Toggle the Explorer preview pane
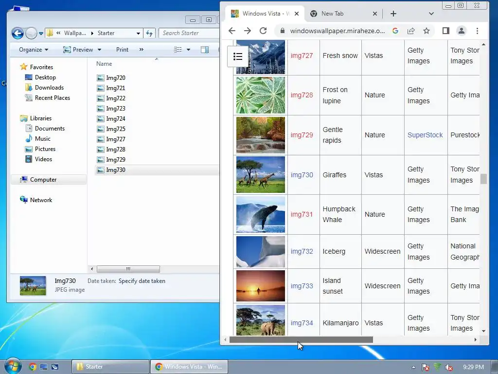This screenshot has width=498, height=374. point(205,50)
